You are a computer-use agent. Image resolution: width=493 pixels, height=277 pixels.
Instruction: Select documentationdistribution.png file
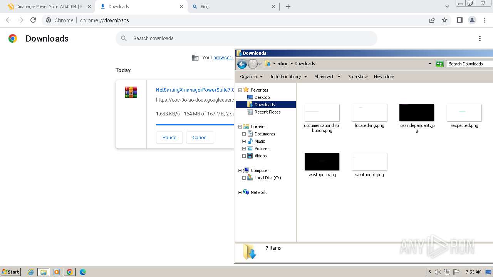[x=322, y=118]
